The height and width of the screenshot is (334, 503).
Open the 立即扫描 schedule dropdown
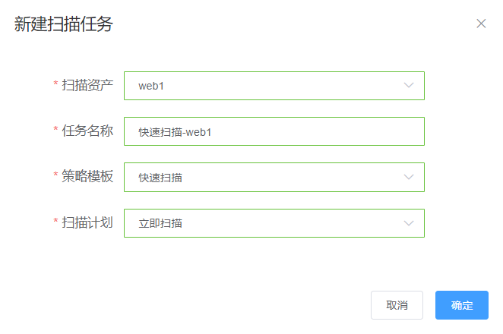(x=258, y=223)
